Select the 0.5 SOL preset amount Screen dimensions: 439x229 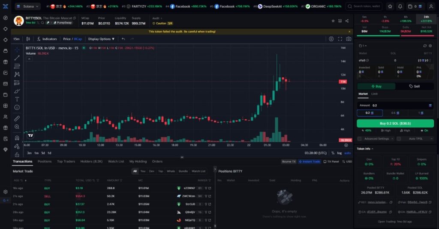point(395,113)
